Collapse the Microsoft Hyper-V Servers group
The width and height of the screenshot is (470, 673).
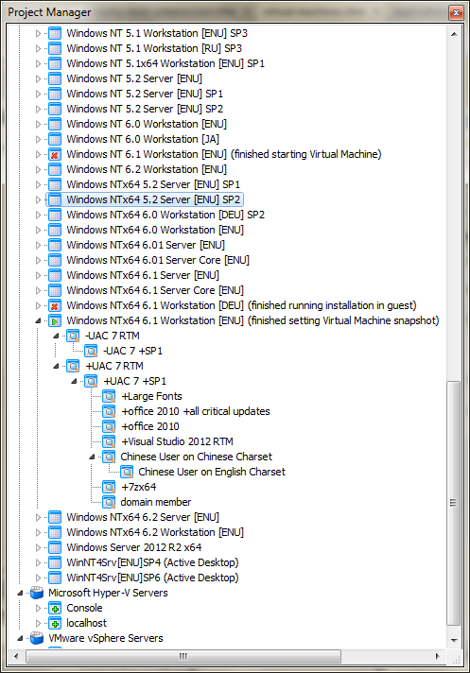point(20,593)
